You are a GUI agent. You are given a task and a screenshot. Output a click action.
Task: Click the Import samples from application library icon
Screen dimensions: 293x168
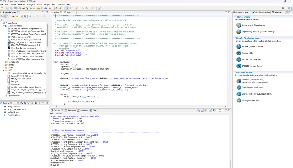238,32
